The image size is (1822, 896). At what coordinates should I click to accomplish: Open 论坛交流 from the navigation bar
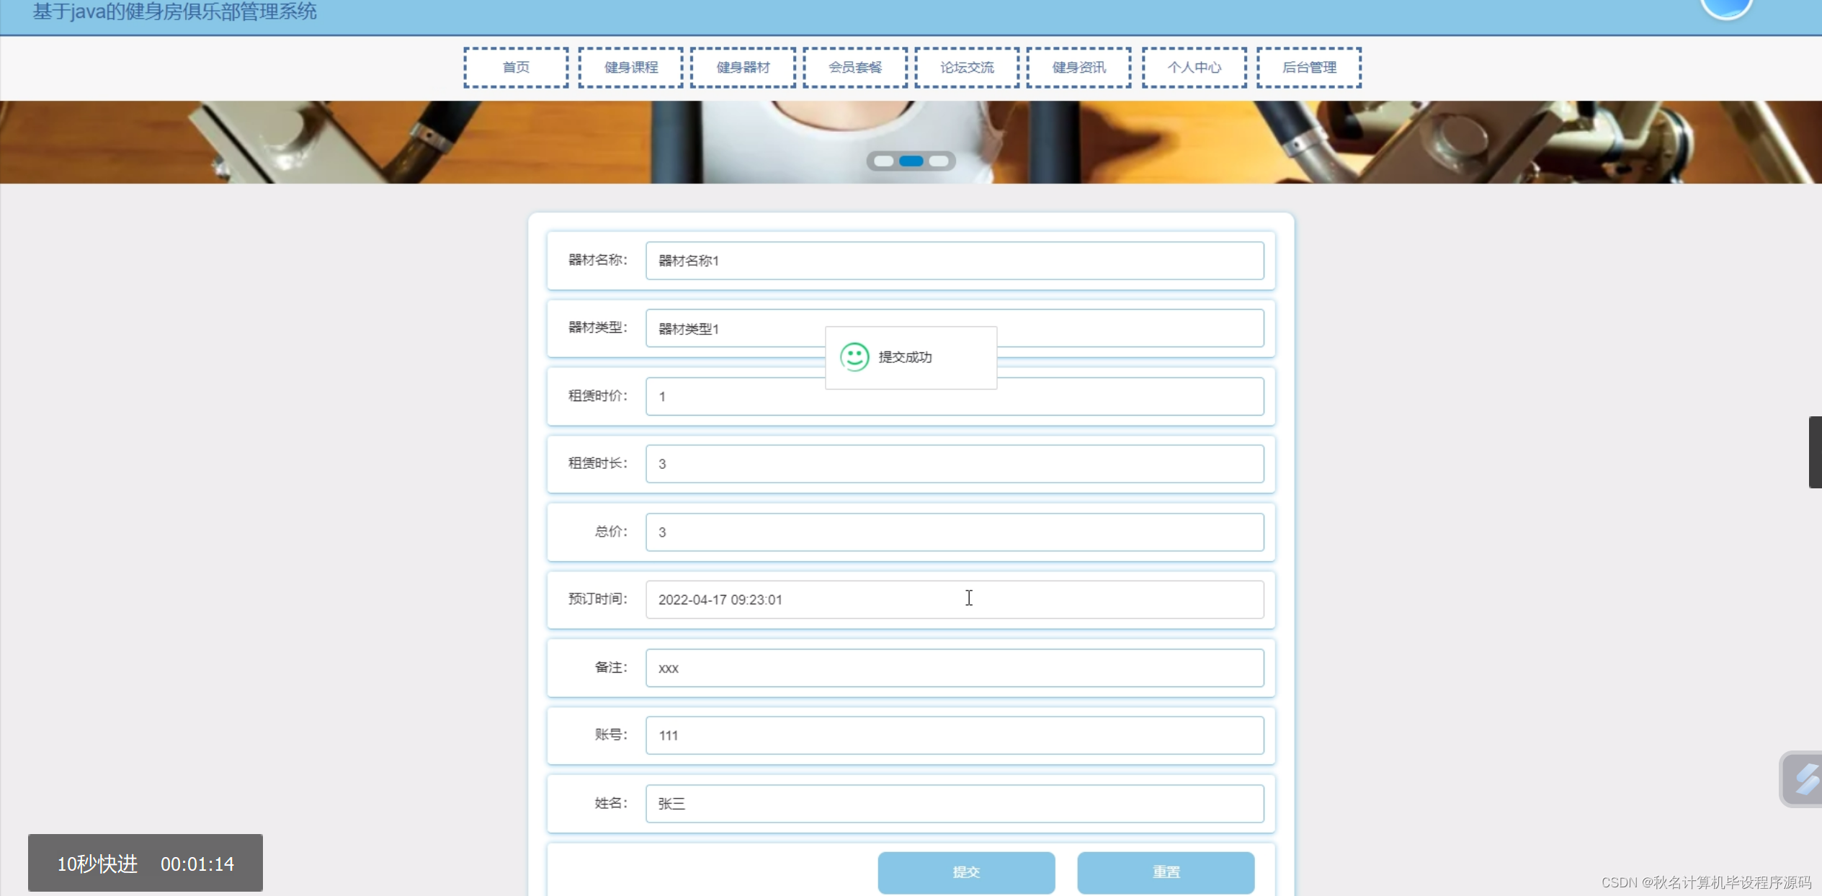pyautogui.click(x=967, y=68)
